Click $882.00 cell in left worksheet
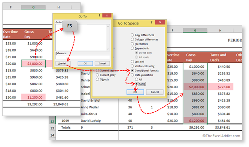Screen dimensions: 249x147 tap(36, 84)
